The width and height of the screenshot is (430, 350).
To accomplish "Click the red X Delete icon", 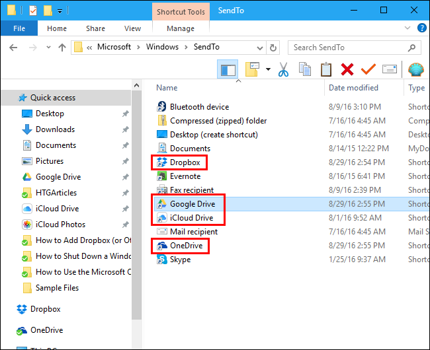I will click(347, 69).
